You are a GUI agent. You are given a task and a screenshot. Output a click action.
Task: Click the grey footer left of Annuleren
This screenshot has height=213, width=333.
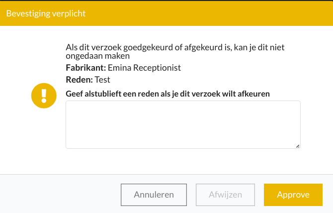pos(61,195)
